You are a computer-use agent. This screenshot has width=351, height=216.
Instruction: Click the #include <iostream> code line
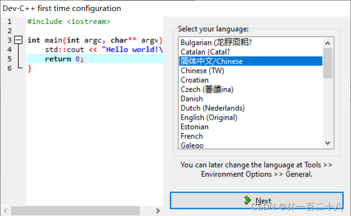[68, 21]
